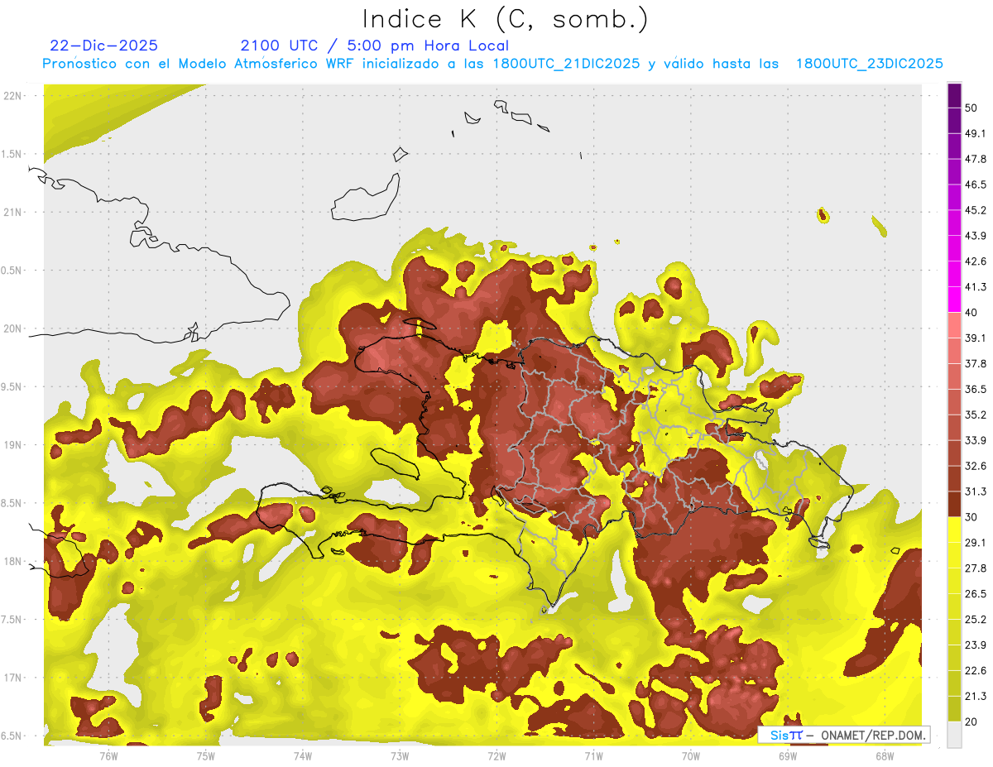
Task: Click the legend value "25.2"
Action: (x=976, y=619)
